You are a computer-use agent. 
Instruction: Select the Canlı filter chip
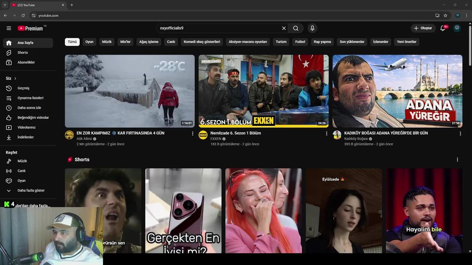171,42
